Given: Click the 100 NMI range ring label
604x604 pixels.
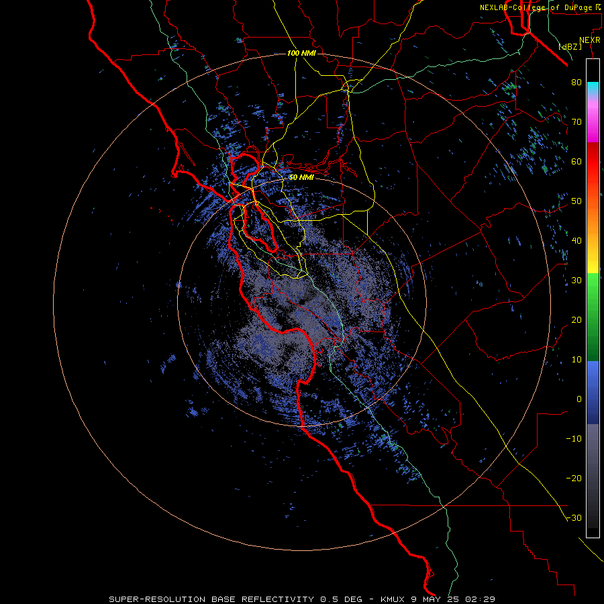Looking at the screenshot, I should tap(301, 53).
